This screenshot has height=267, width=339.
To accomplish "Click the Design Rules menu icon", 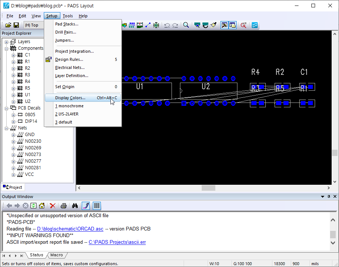I will point(49,59).
